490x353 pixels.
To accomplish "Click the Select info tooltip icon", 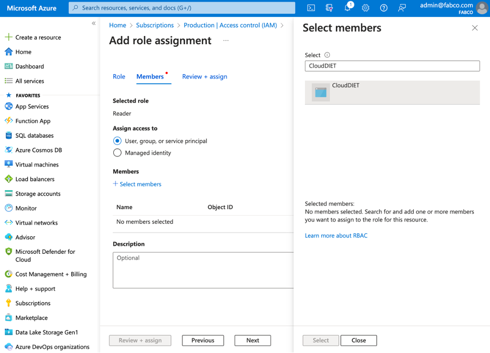I will coord(326,54).
